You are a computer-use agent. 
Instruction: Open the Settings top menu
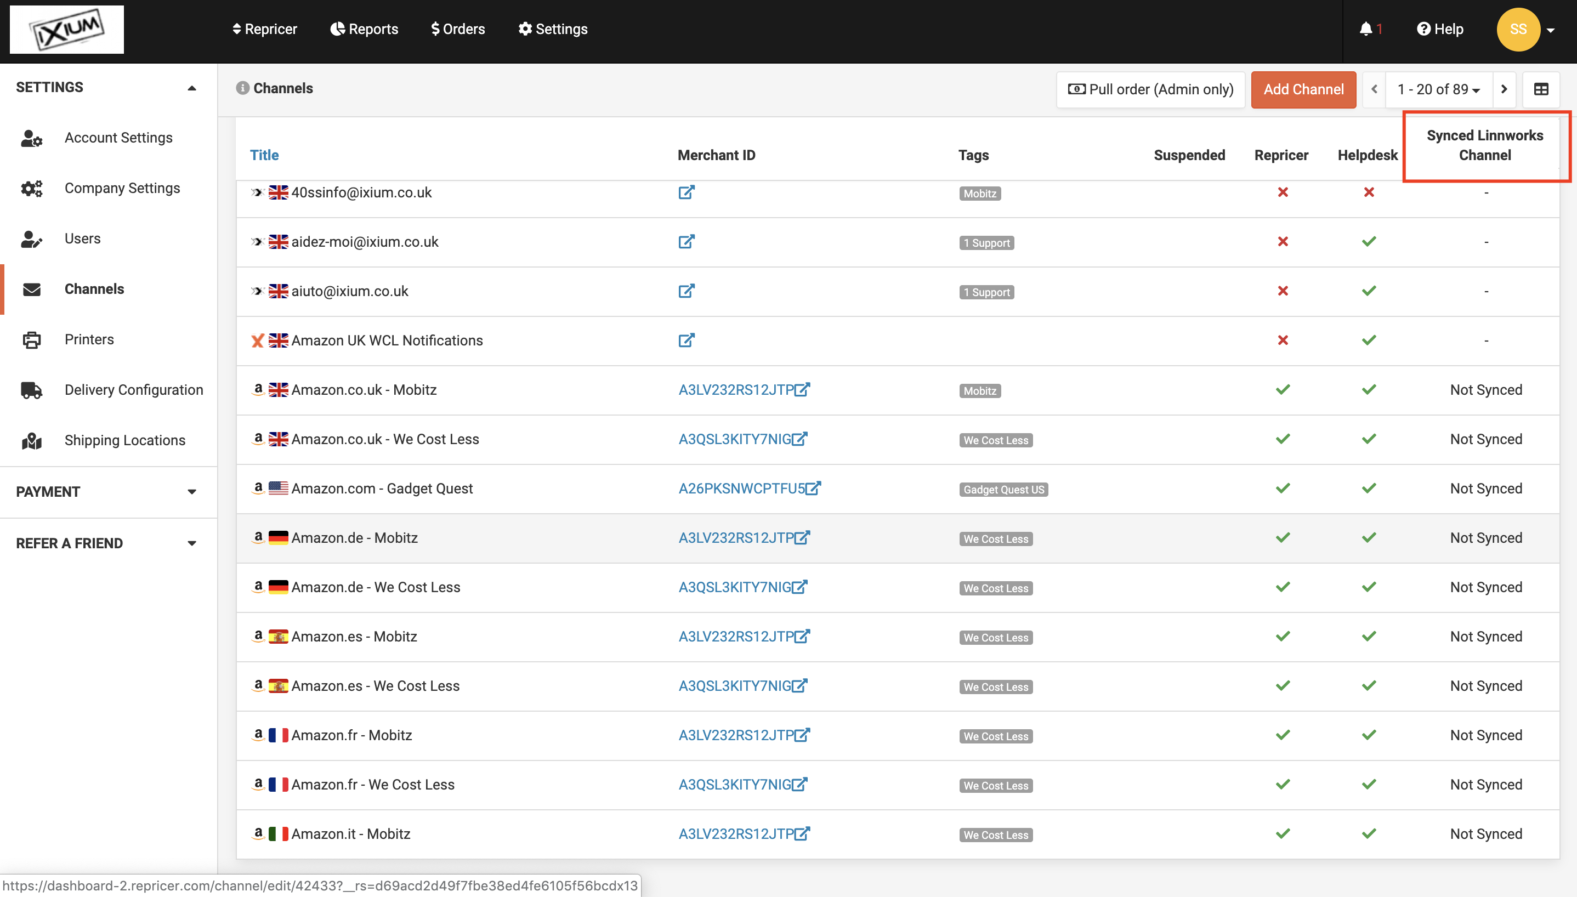point(553,29)
